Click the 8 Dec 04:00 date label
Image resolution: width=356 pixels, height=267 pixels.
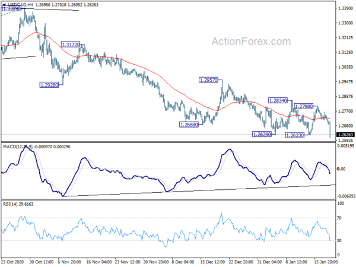[x=183, y=262]
